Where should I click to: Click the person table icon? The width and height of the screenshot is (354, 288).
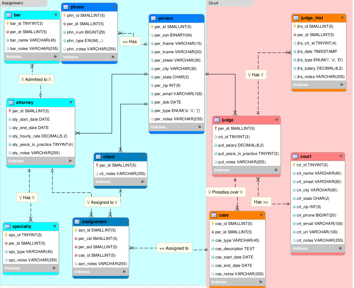coord(154,18)
